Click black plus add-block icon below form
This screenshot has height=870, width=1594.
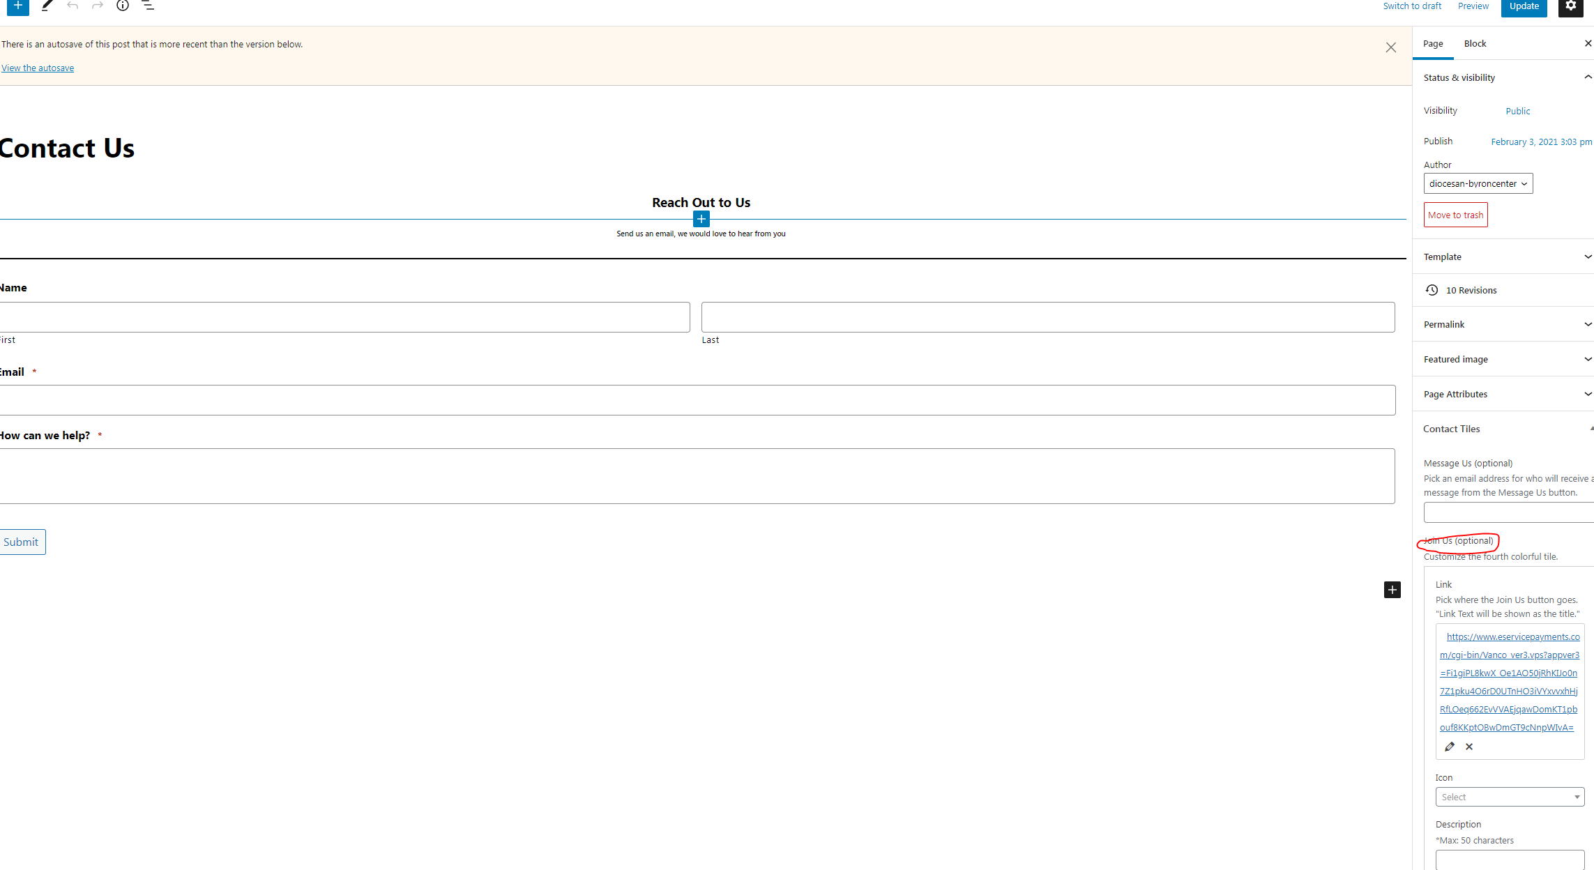(1392, 590)
